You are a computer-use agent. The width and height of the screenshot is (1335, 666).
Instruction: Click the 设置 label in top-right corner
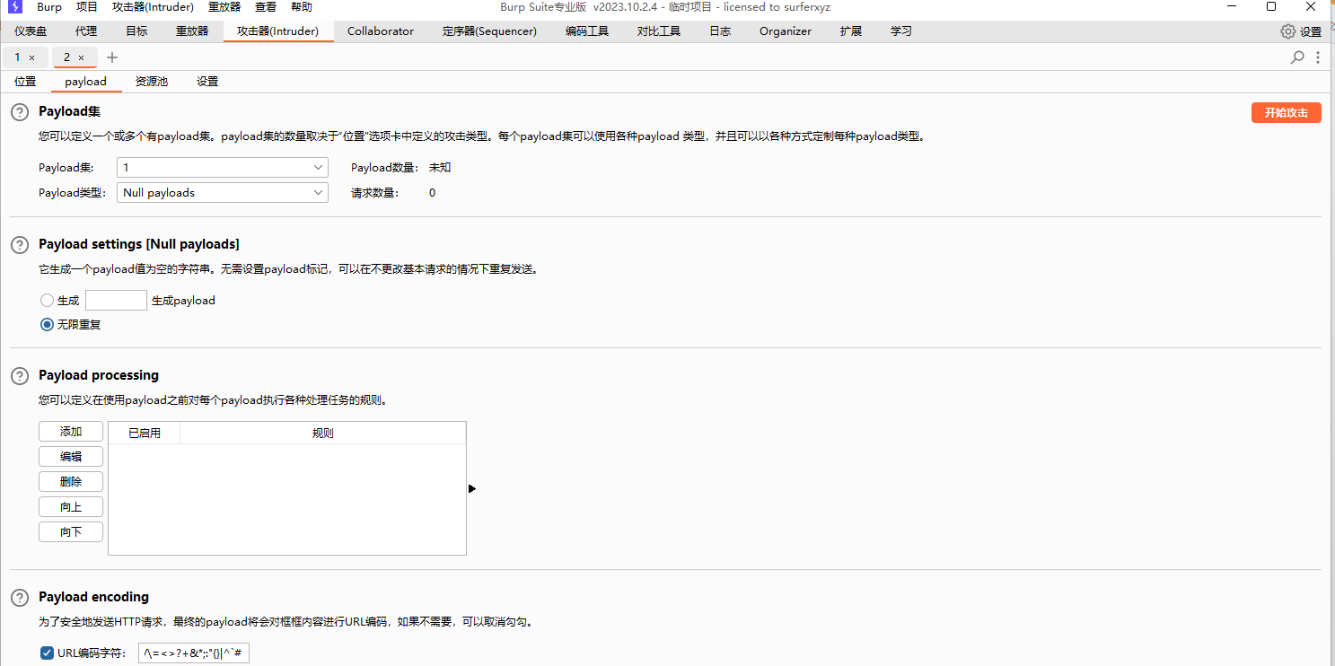(x=1311, y=31)
